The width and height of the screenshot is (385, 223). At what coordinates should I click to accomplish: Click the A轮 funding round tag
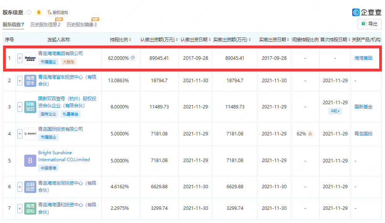335,111
